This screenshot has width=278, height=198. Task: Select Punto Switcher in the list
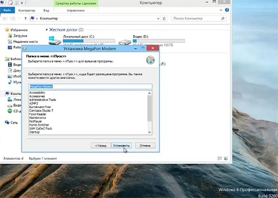(x=39, y=125)
